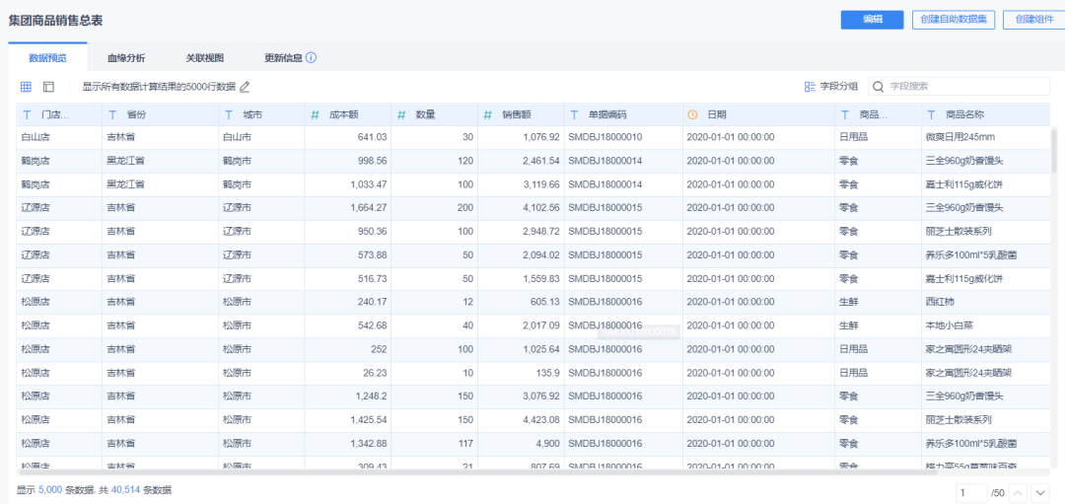Click the 字段分组 grouping icon
The height and width of the screenshot is (504, 1065).
pyautogui.click(x=810, y=86)
